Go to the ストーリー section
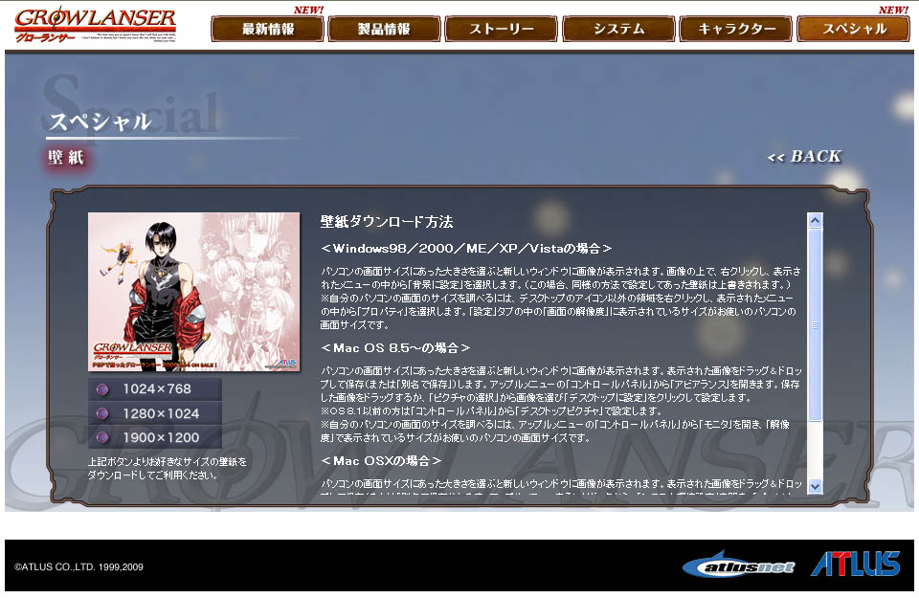 coord(501,29)
